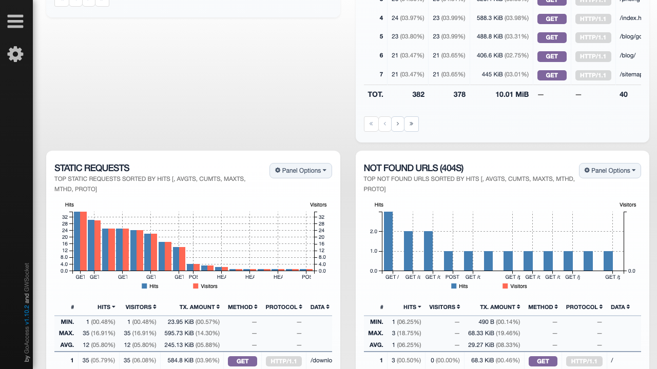This screenshot has height=369, width=657.
Task: Sort Not Found URLs by Method column
Action: tap(543, 307)
